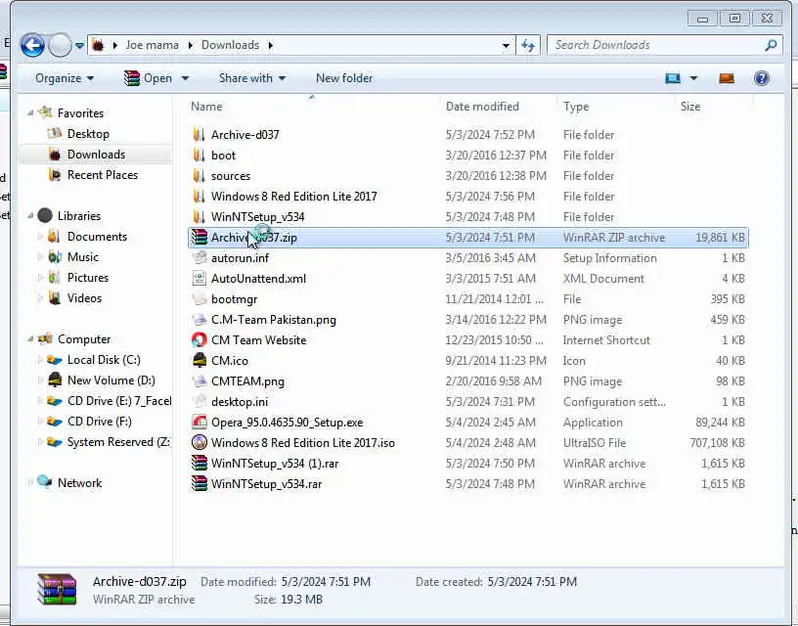
Task: Select the Archive-d037 folder icon
Action: 199,135
